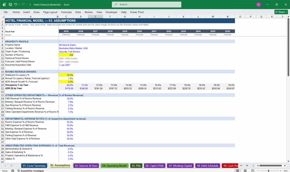Open the Developer ribbon tab
The width and height of the screenshot is (290, 172).
(x=111, y=12)
